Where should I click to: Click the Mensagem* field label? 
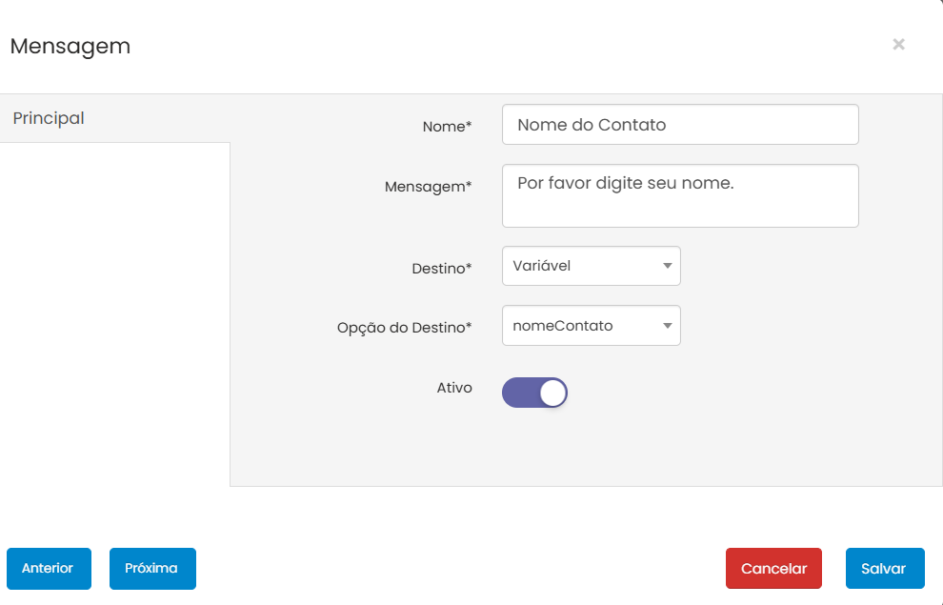[428, 187]
